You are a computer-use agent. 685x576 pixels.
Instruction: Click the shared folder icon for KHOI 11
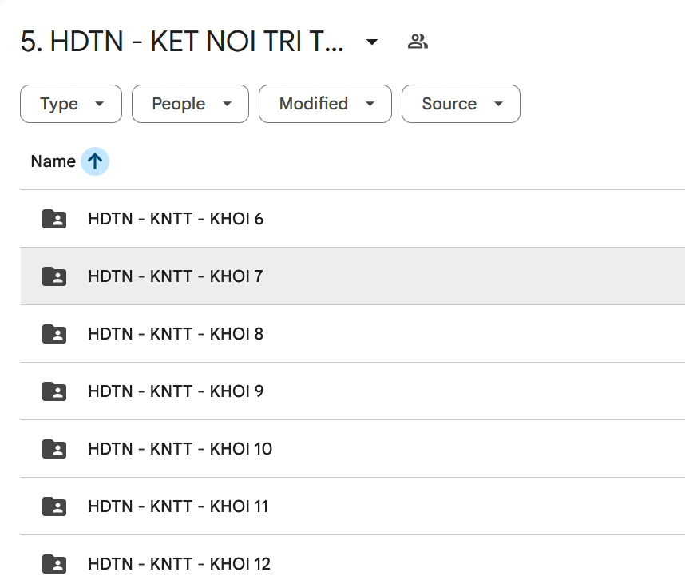pyautogui.click(x=54, y=506)
